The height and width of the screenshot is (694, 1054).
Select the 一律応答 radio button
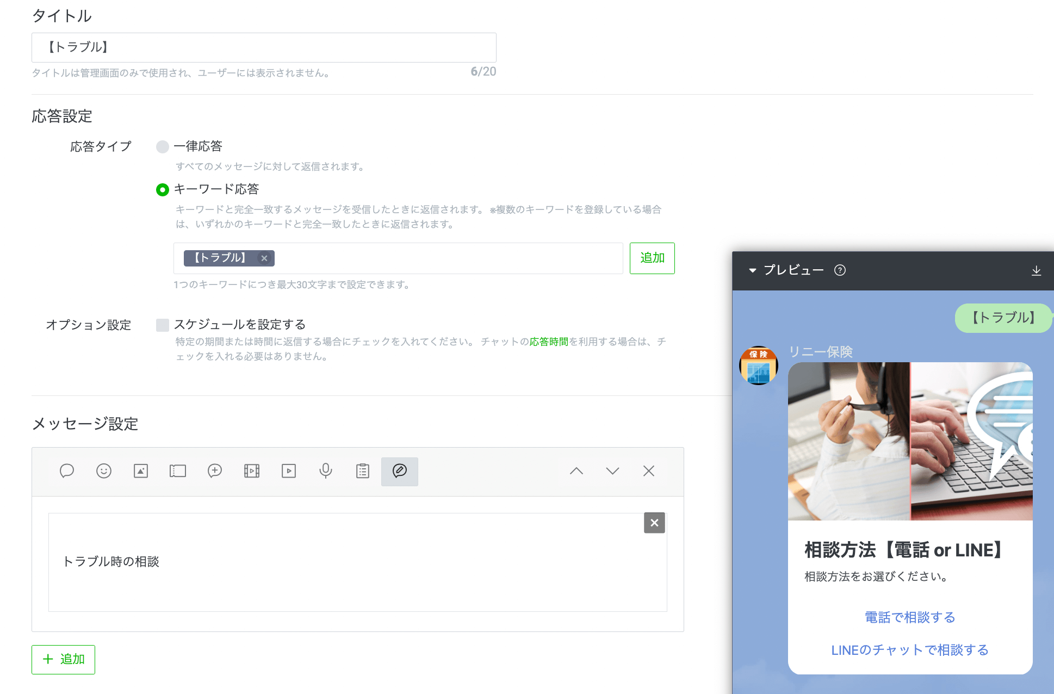point(162,147)
